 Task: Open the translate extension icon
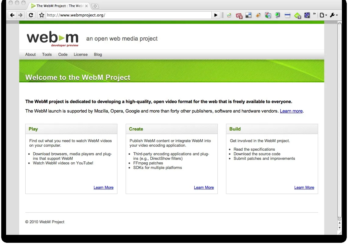268,15
